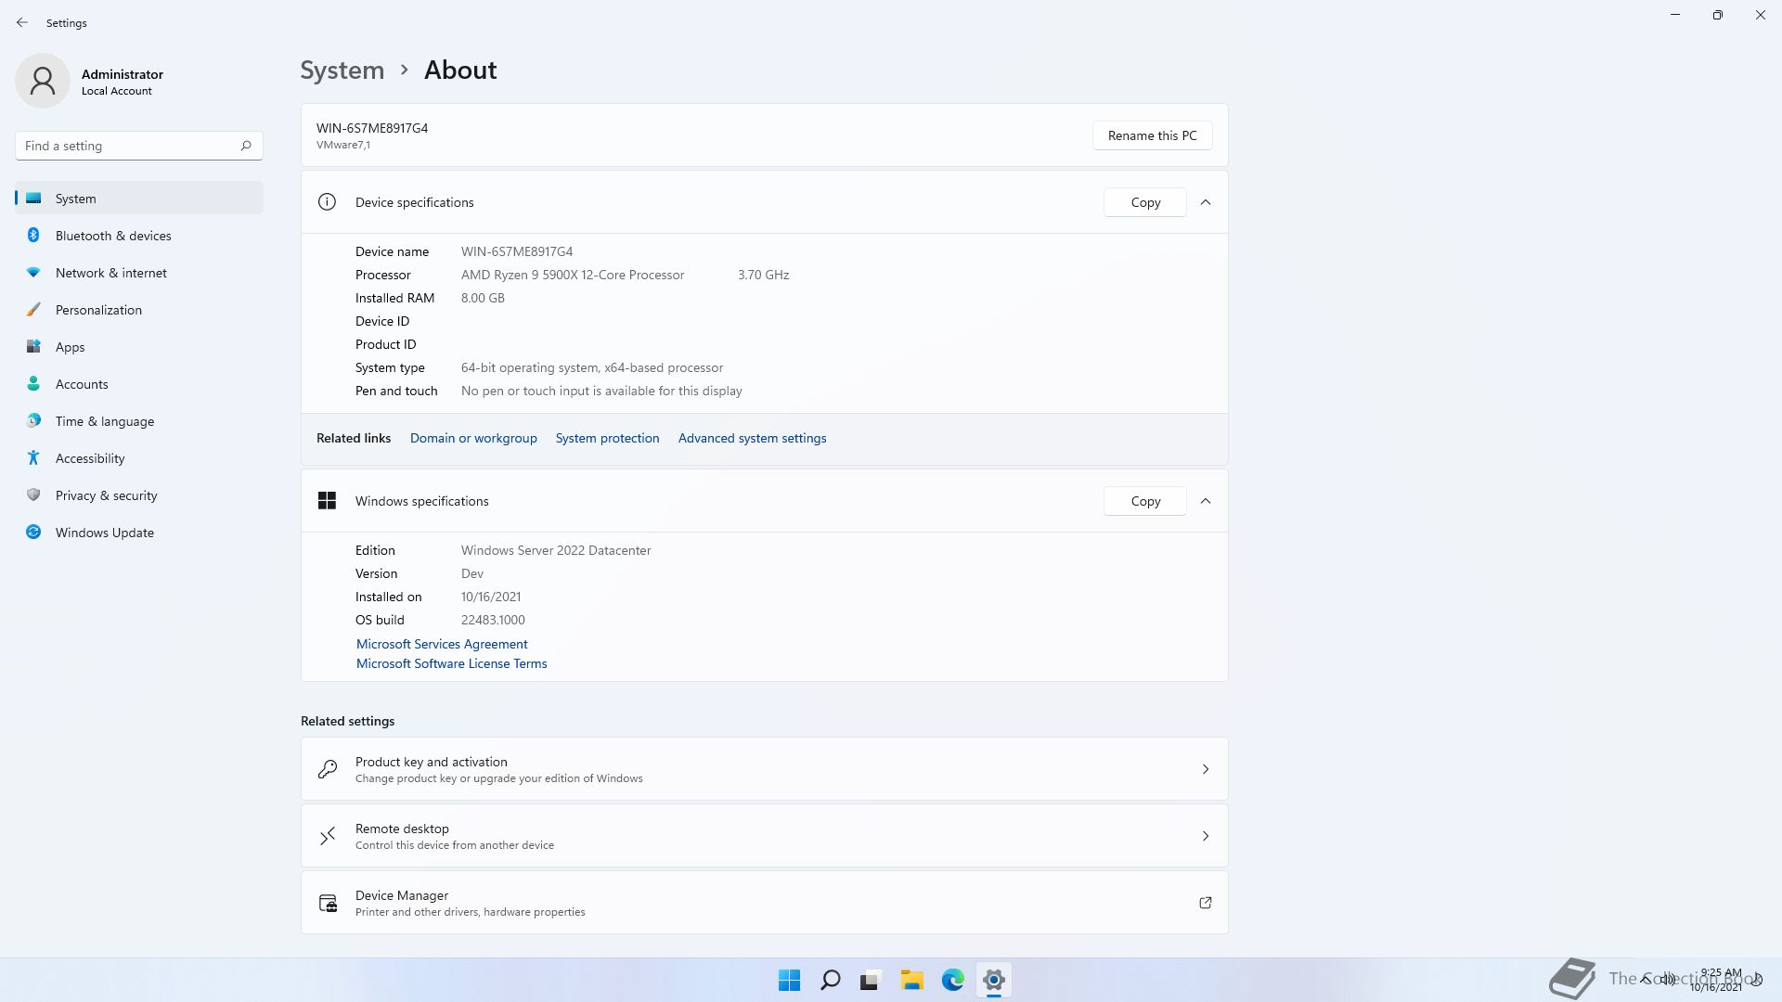The width and height of the screenshot is (1782, 1002).
Task: Click the Remote desktop icon
Action: pos(328,836)
